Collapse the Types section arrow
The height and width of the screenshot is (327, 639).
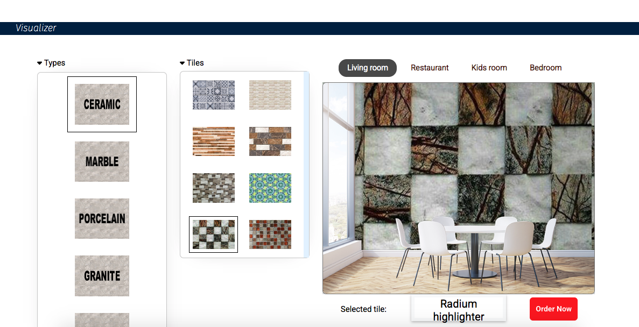click(39, 63)
